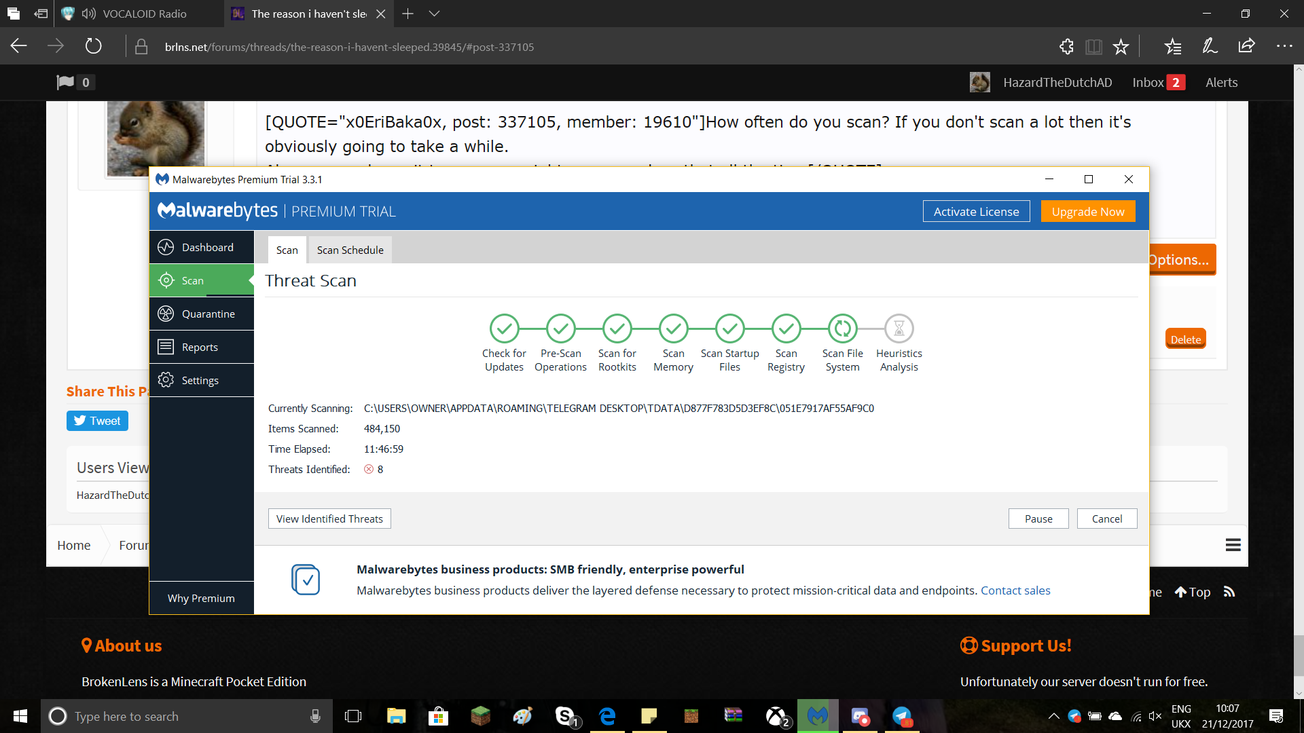Click the Heuristics Analysis hourglass icon
Viewport: 1304px width, 733px height.
click(899, 328)
